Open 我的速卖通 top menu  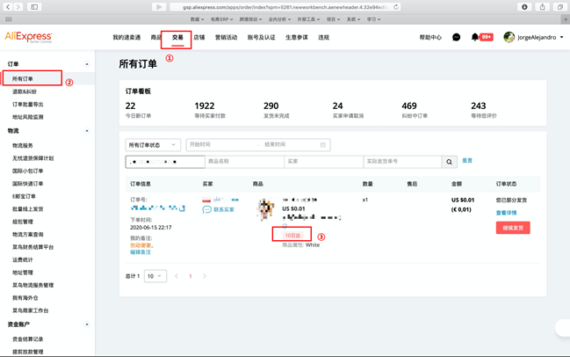coord(126,37)
